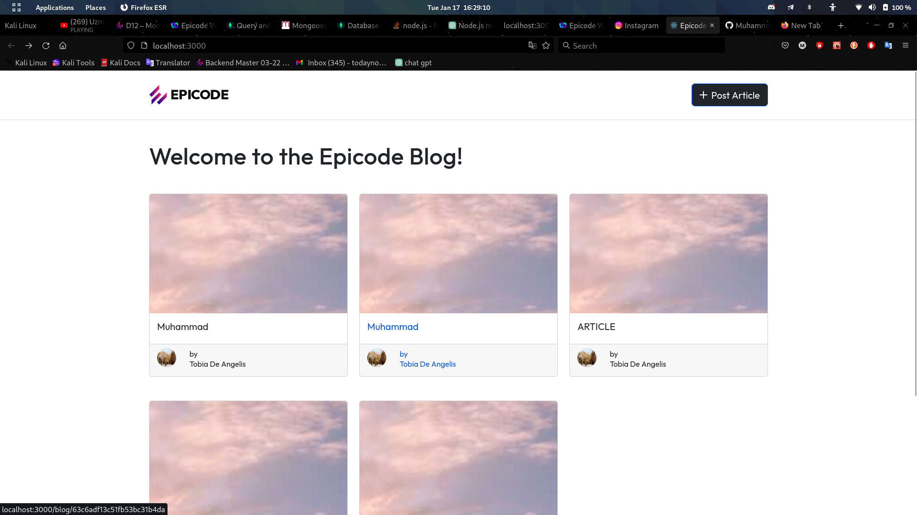
Task: Click the ARTICLE card cover image
Action: (668, 253)
